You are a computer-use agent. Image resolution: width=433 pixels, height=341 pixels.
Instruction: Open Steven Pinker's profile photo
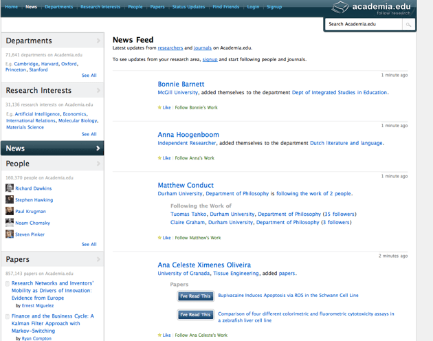pos(10,234)
